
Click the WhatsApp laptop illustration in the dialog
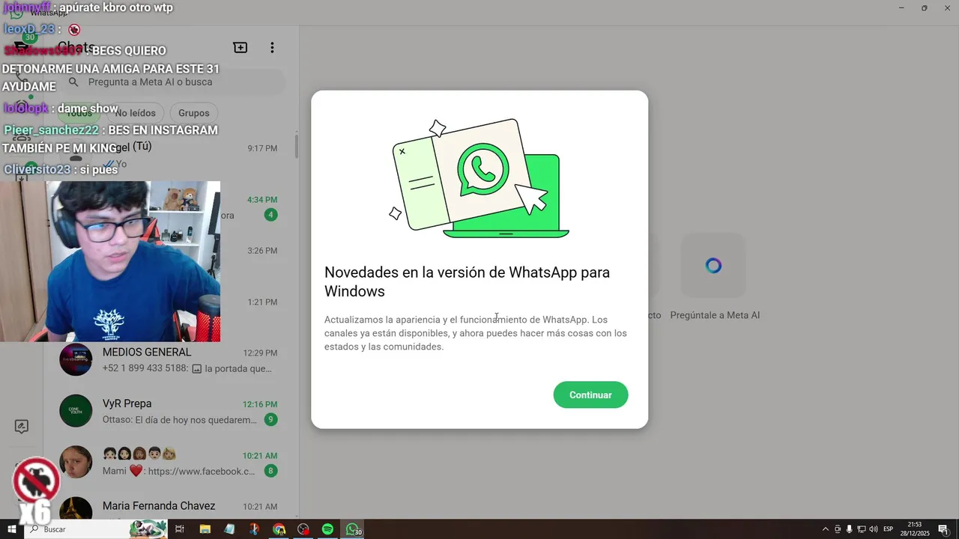[479, 178]
